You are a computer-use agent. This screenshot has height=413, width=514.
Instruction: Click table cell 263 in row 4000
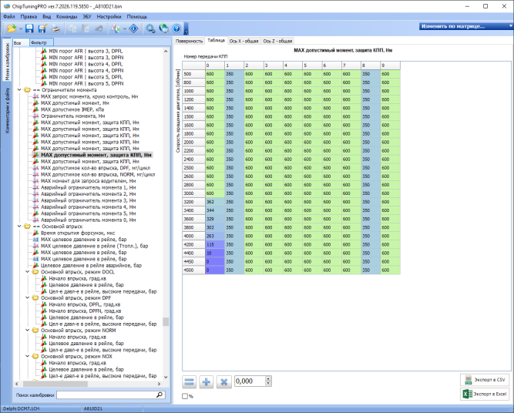pos(215,236)
